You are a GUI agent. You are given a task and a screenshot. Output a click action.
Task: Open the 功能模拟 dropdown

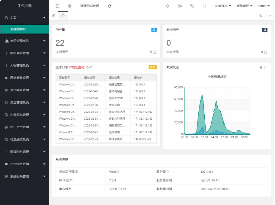click(223, 6)
